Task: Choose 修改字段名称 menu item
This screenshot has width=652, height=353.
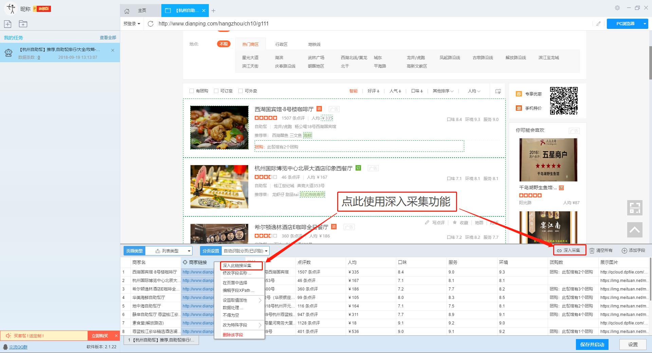Action: pos(239,273)
